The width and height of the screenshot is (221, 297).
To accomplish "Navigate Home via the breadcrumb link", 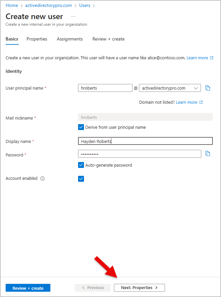I will tap(12, 5).
